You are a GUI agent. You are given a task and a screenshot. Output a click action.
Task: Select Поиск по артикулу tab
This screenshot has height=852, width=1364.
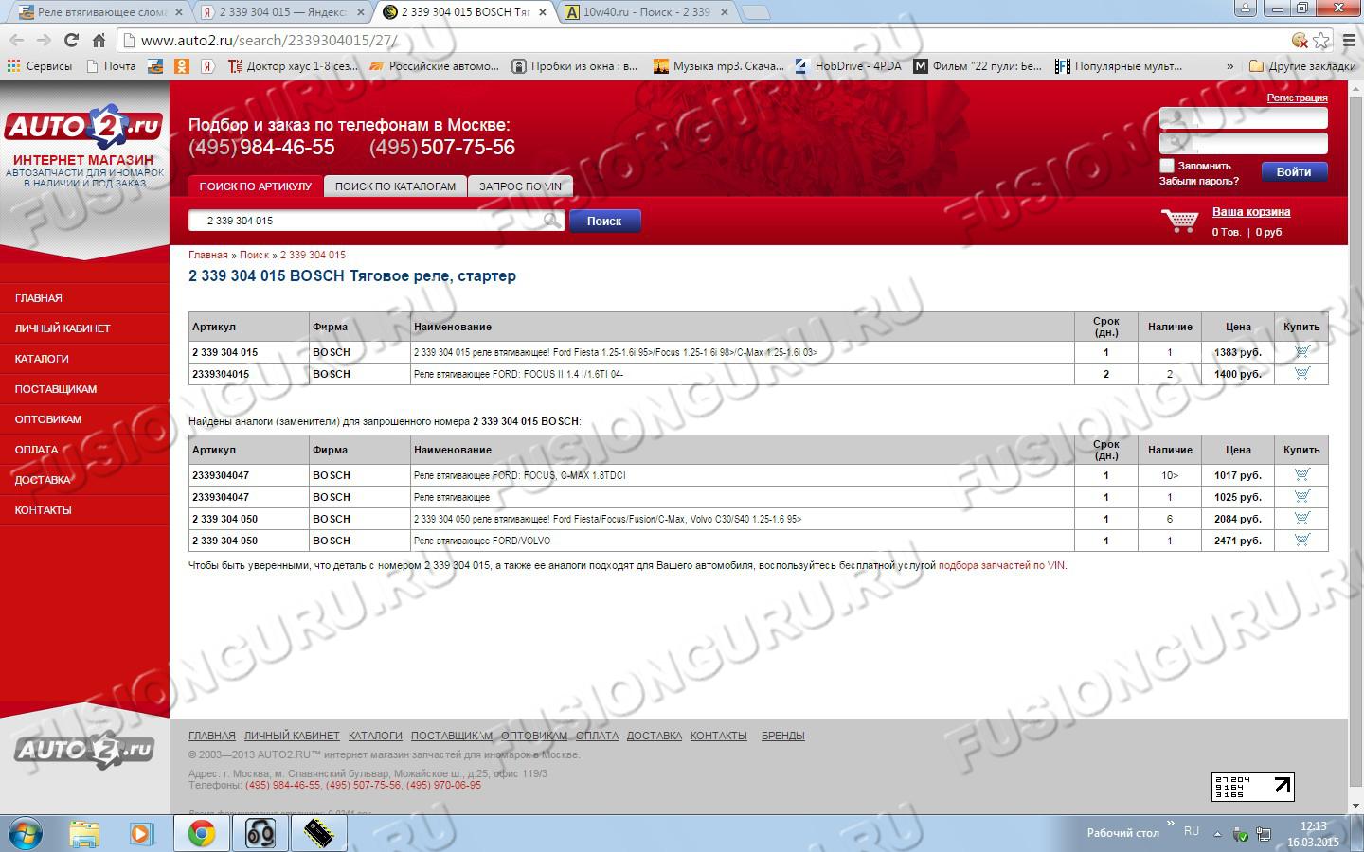point(255,186)
